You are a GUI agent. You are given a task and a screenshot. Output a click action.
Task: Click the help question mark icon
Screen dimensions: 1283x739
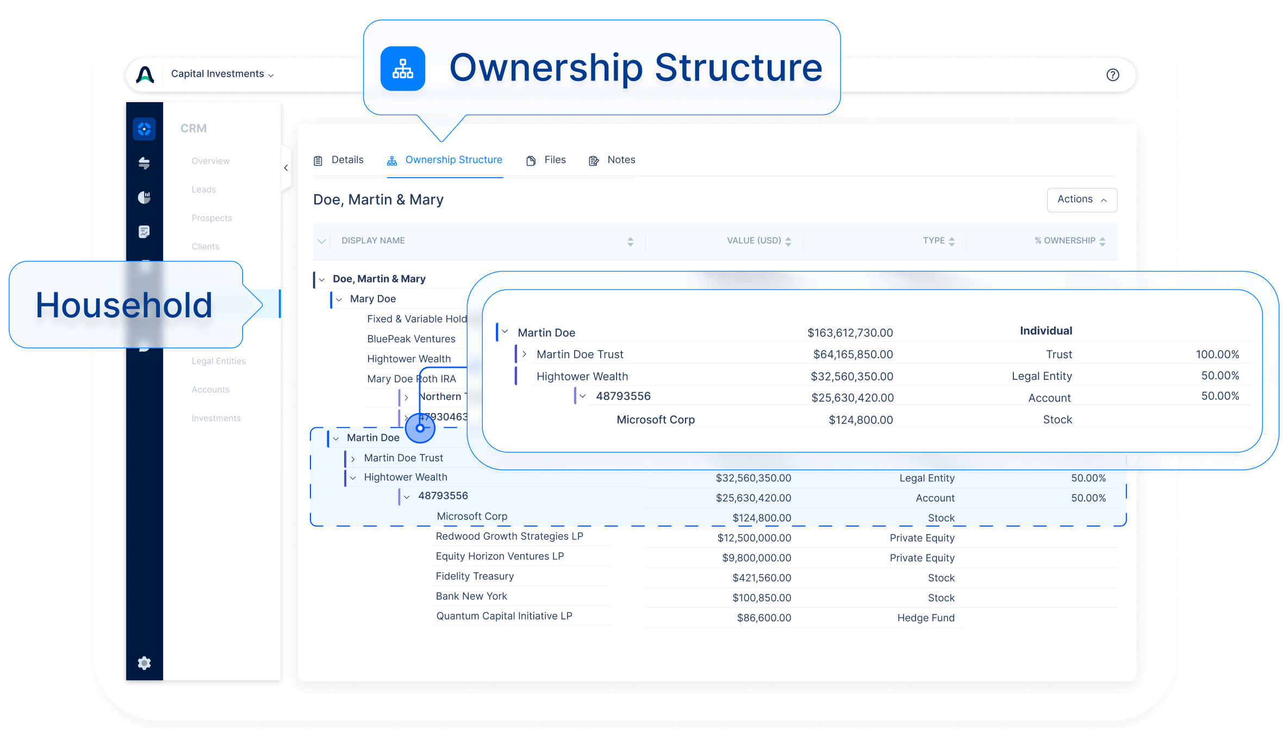[x=1112, y=75]
